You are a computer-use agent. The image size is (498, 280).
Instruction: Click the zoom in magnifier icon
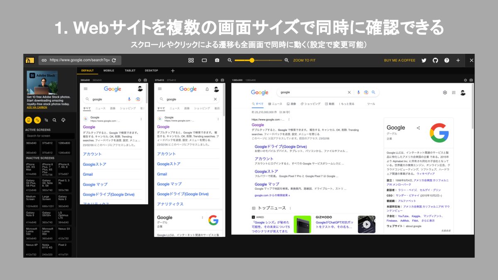[286, 60]
